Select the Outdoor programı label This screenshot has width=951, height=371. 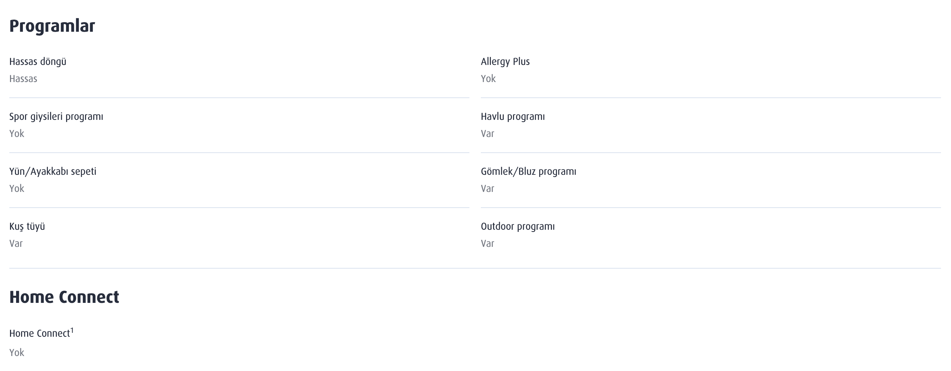518,227
